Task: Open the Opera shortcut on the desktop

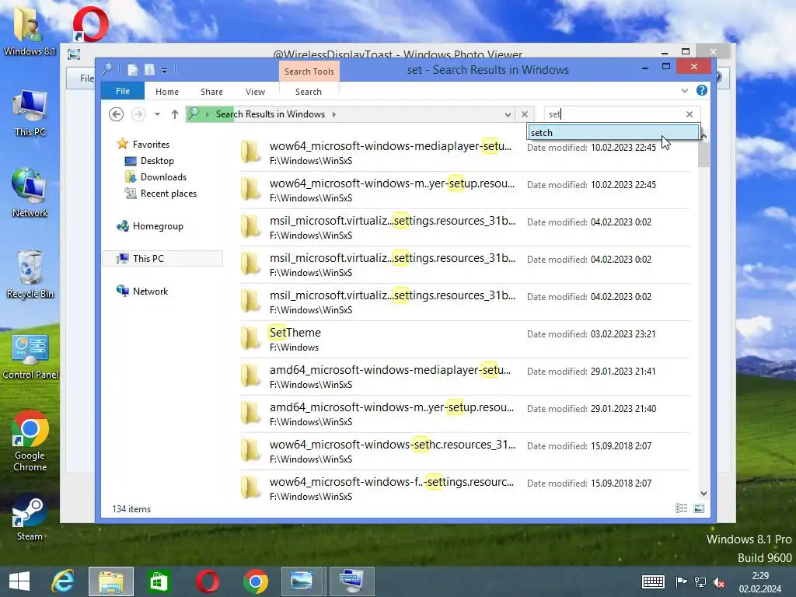Action: [x=90, y=24]
